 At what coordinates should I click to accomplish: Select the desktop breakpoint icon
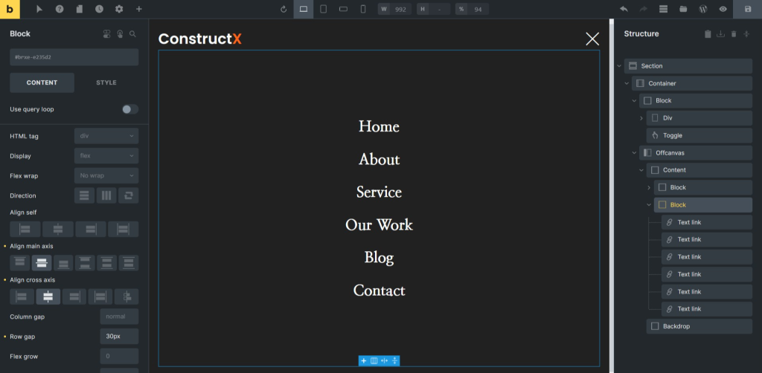pyautogui.click(x=304, y=9)
